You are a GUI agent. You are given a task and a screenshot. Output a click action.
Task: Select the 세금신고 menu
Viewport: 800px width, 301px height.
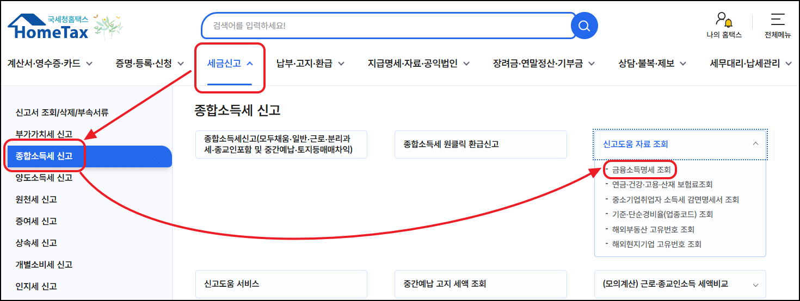pyautogui.click(x=224, y=64)
